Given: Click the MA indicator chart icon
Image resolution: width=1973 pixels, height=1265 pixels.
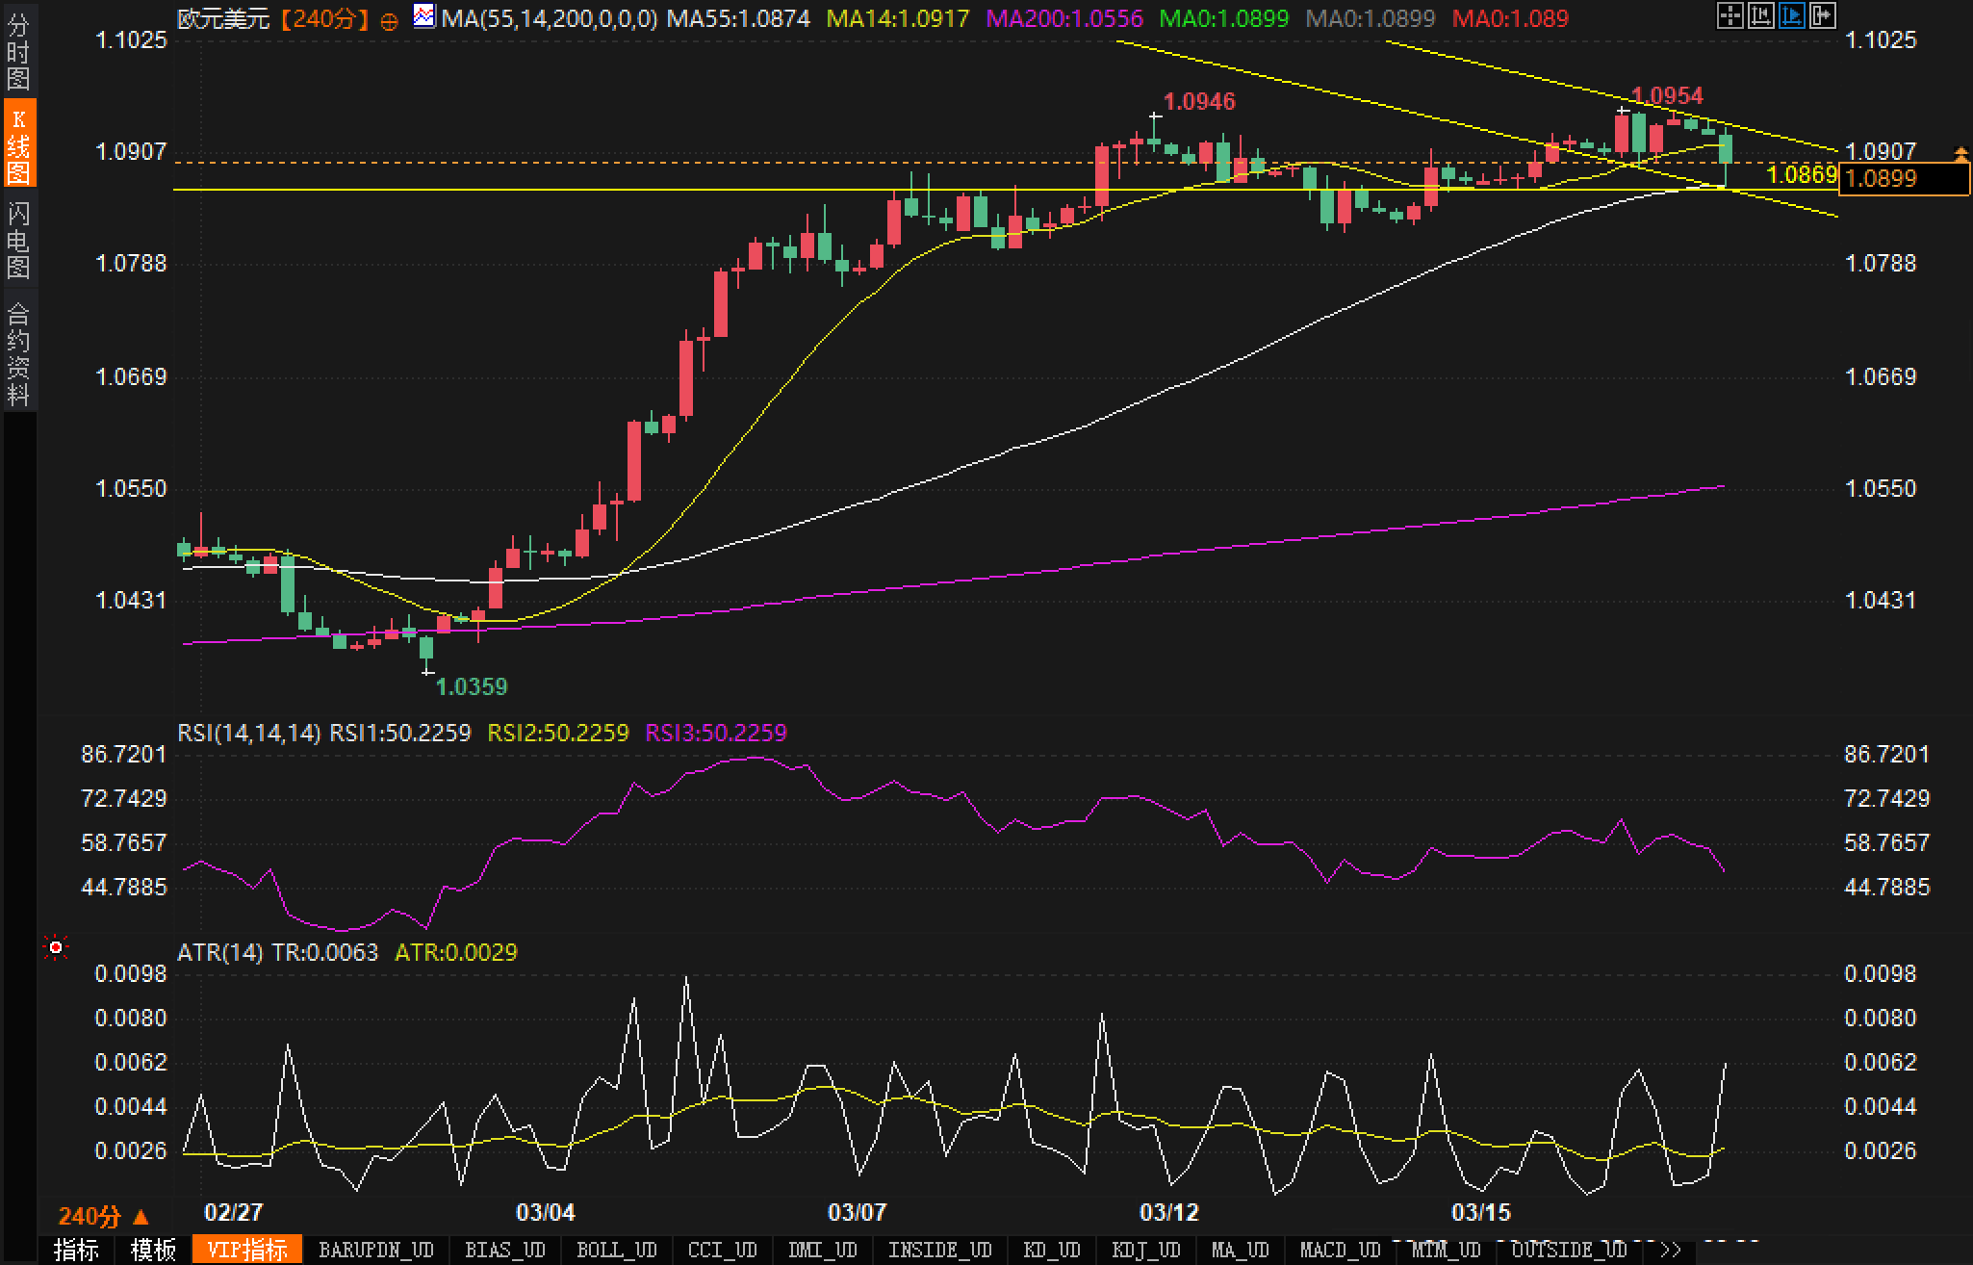Looking at the screenshot, I should tap(423, 15).
